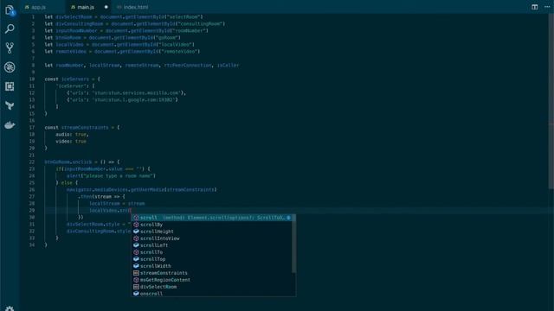Click the alert message string on line 24
Screen dimensions: 554x311
[x=119, y=176]
